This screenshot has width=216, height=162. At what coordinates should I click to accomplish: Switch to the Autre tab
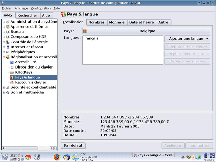(163, 22)
